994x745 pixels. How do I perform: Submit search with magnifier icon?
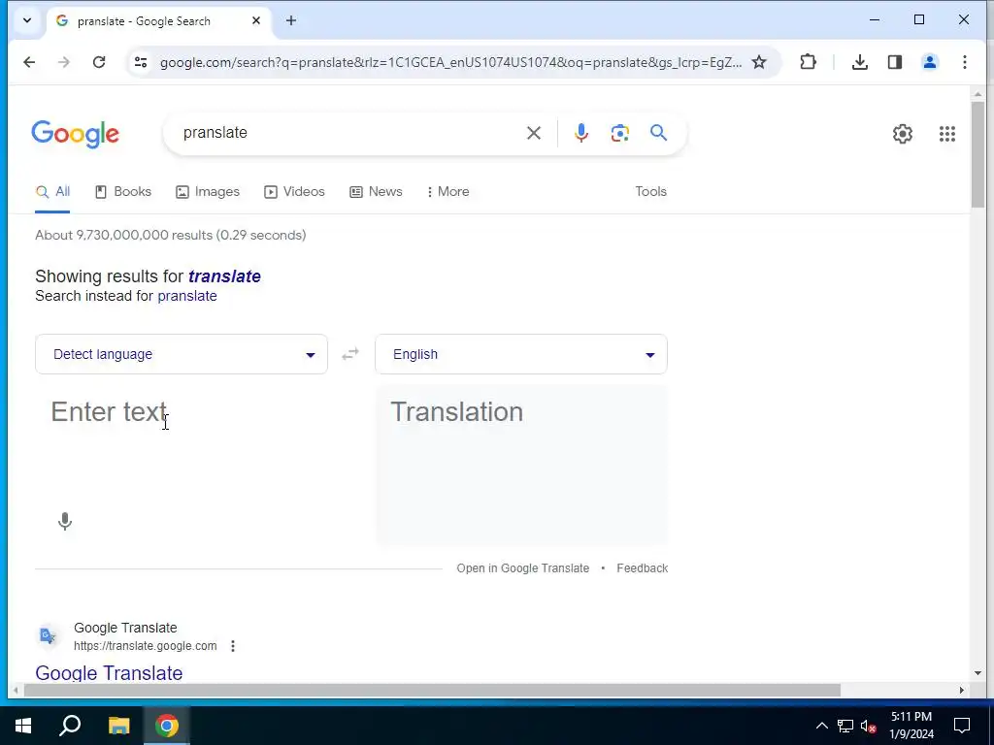(x=659, y=133)
